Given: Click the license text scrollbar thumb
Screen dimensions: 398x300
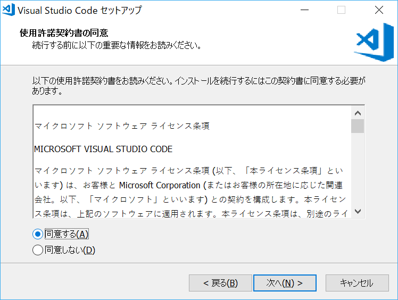Looking at the screenshot, I should click(x=358, y=126).
